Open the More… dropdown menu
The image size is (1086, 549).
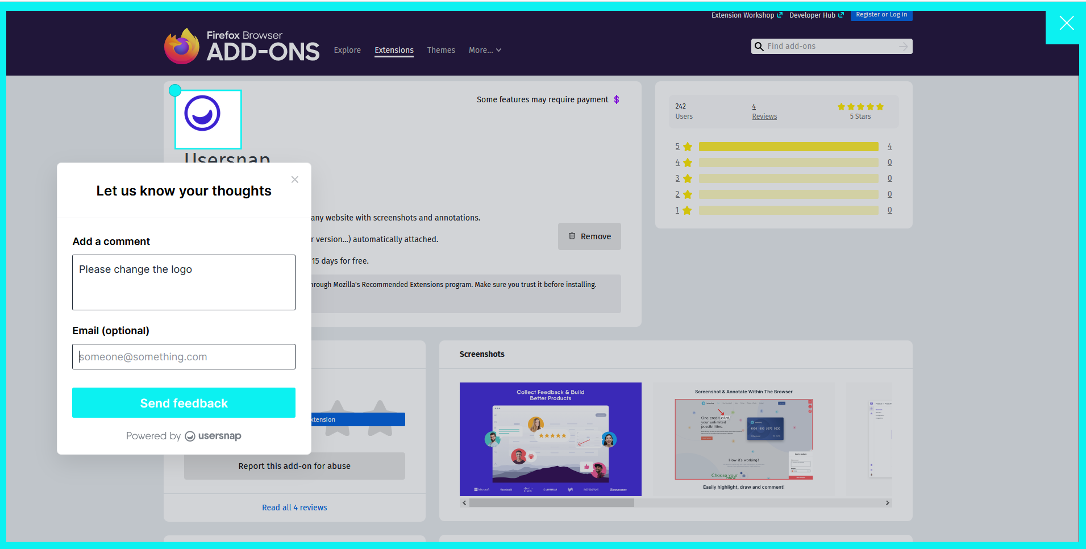pos(485,50)
